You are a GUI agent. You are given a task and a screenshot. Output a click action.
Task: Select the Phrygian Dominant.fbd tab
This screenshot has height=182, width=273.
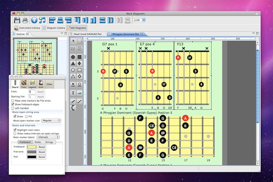click(126, 34)
